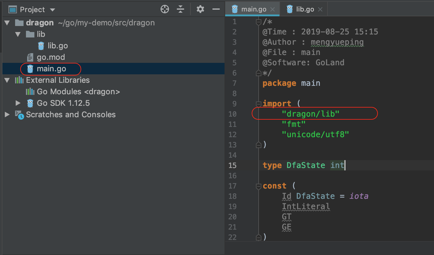Click gopher icon beside lib.go in tree

tap(41, 46)
